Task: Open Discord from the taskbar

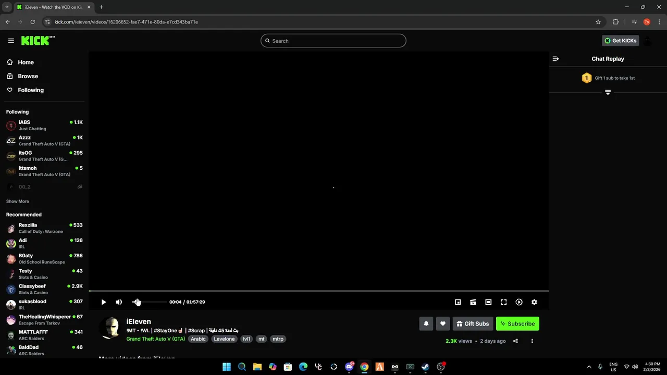Action: 349,367
